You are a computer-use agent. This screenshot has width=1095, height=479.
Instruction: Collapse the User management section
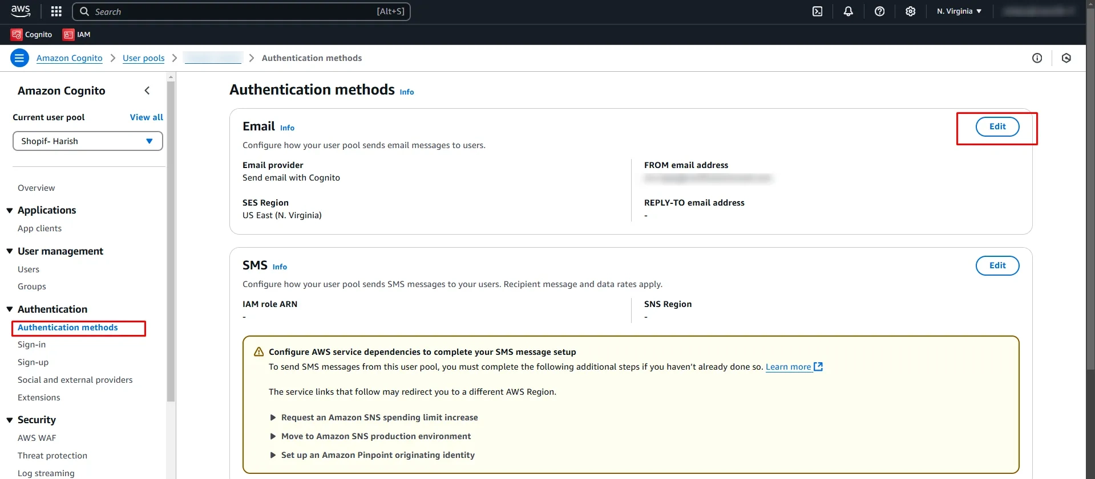[x=10, y=251]
